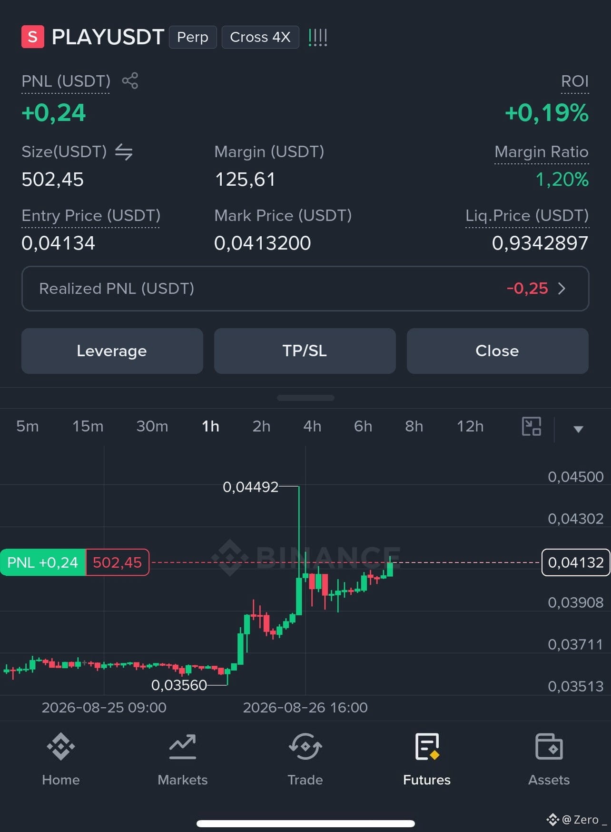
Task: Open Realized PNL details chevron
Action: click(562, 288)
